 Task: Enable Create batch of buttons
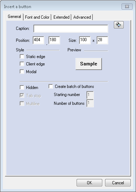click(51, 86)
